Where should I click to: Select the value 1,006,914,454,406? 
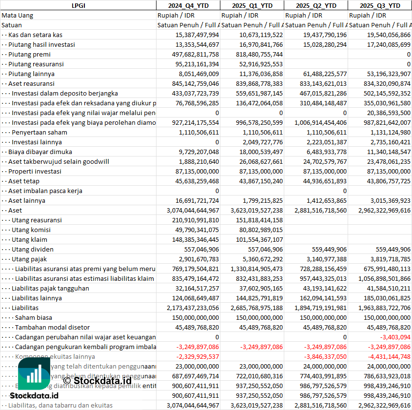pyautogui.click(x=320, y=122)
